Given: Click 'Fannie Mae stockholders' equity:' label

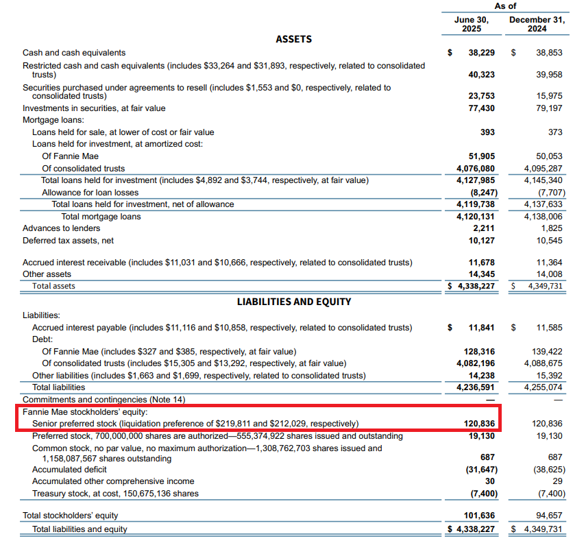Looking at the screenshot, I should tap(85, 412).
